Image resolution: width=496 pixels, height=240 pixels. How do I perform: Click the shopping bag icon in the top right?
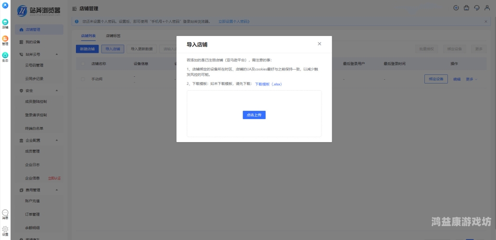coord(466,8)
